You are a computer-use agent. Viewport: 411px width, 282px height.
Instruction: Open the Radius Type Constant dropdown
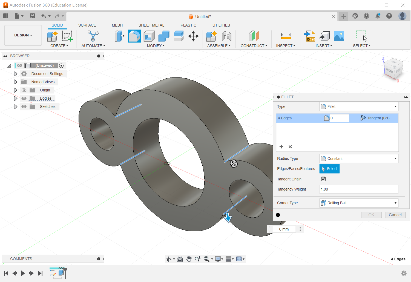click(359, 159)
